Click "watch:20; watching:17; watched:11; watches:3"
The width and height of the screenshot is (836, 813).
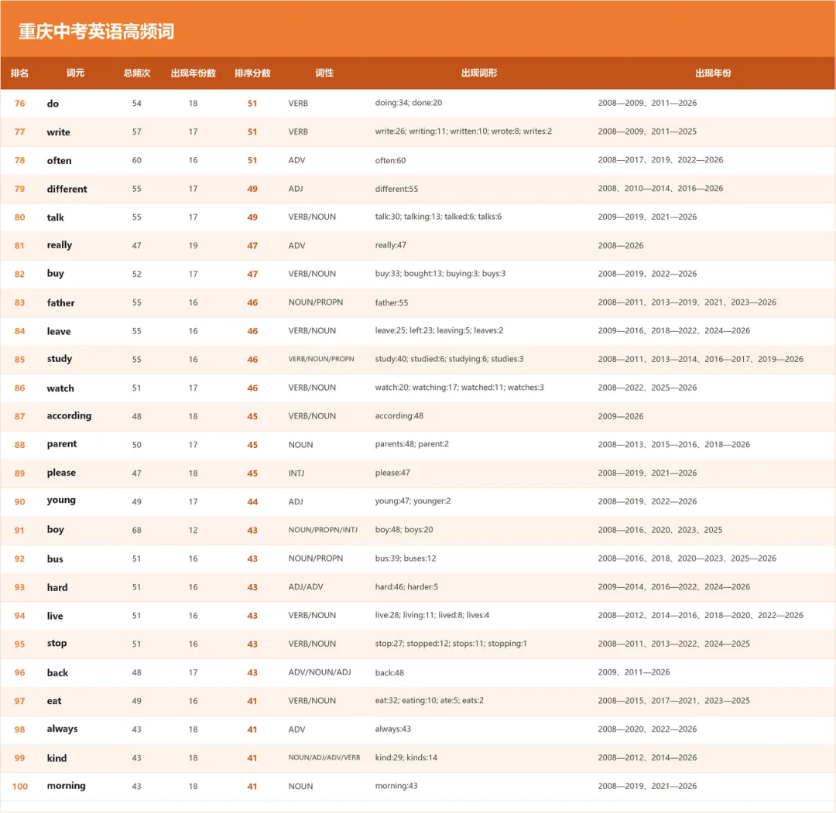point(460,388)
